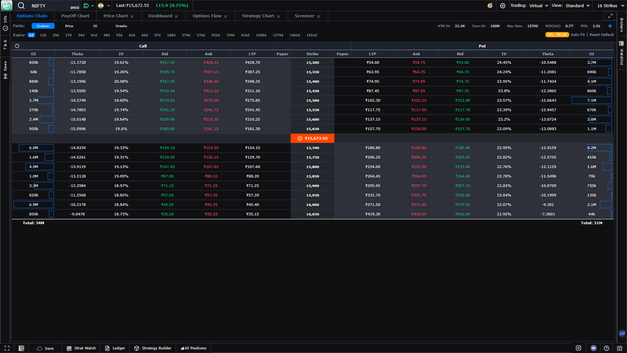Screen dimensions: 627x353
Task: Click the call OI bar for 6.0M
Action: 36,148
